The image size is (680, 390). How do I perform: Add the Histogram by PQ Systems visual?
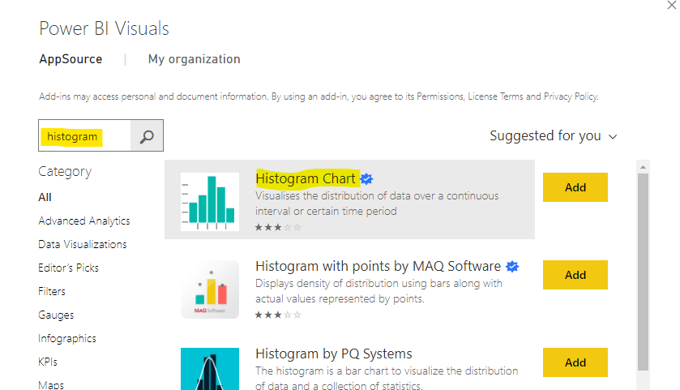tap(575, 362)
